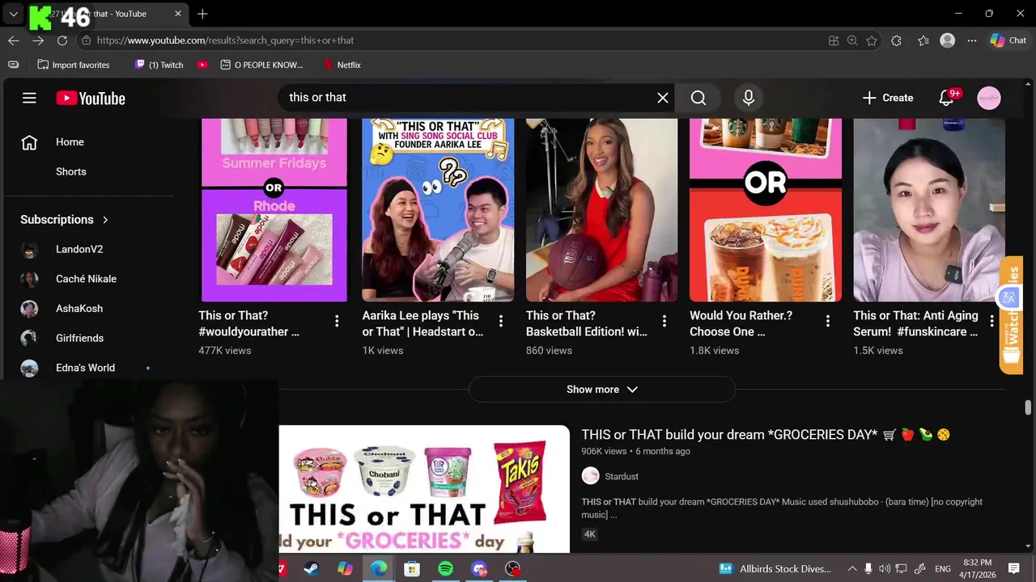Switch the ENG input language indicator
Viewport: 1036px width, 582px height.
tap(942, 569)
